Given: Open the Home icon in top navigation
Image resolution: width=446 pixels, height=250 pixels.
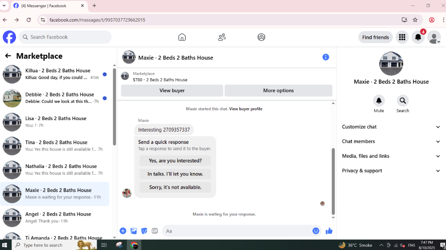Looking at the screenshot, I should [182, 37].
